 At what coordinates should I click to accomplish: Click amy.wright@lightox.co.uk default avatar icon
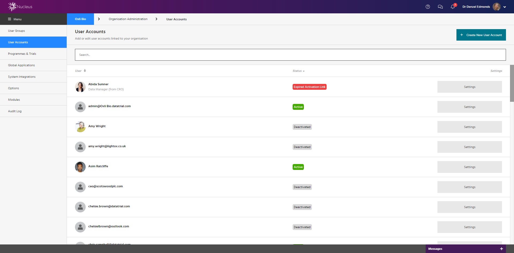pos(80,147)
